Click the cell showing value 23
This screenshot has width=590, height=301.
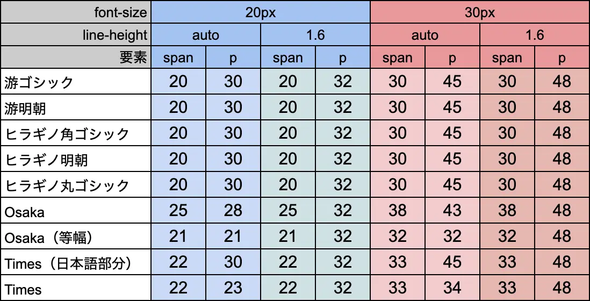[x=233, y=289]
